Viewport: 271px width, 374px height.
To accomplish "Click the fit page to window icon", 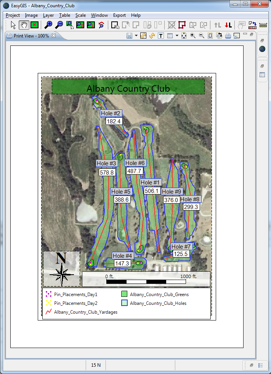I will tap(184, 36).
